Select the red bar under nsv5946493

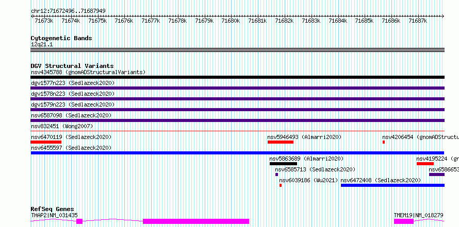click(281, 142)
